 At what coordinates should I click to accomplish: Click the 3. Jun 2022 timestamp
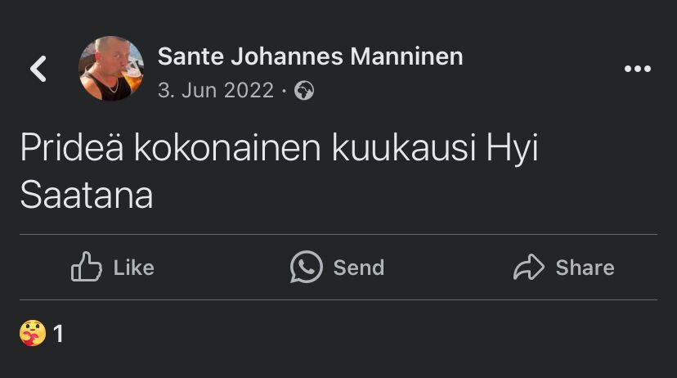215,91
